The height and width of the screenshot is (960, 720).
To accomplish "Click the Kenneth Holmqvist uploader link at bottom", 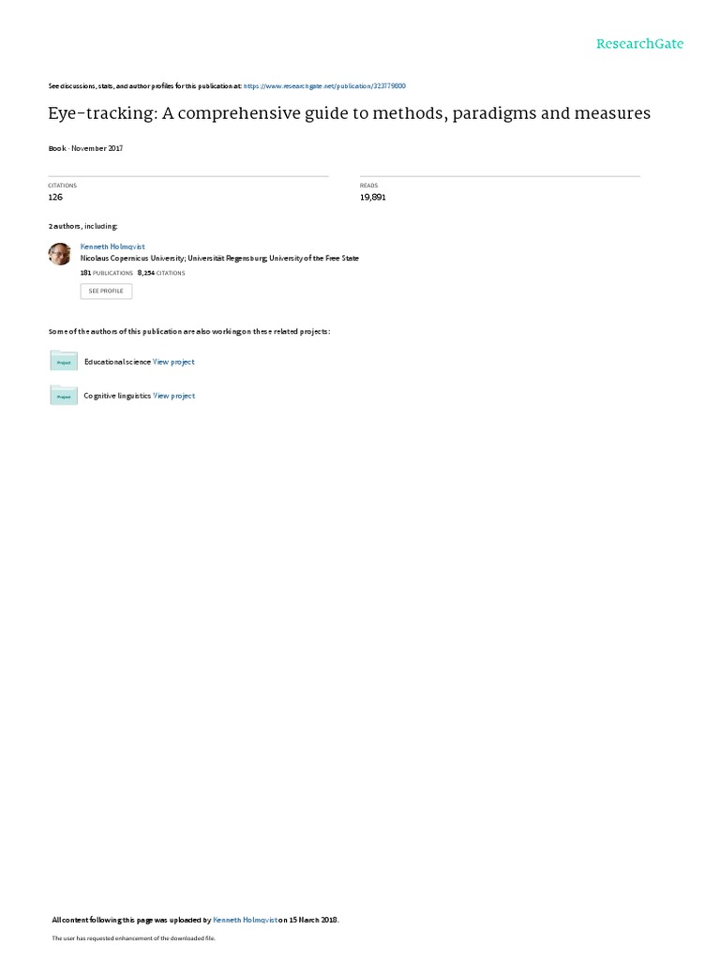I will pyautogui.click(x=245, y=920).
